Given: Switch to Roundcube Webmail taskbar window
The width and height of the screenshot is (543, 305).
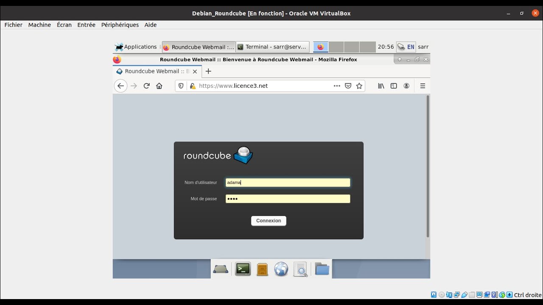Looking at the screenshot, I should [x=199, y=47].
